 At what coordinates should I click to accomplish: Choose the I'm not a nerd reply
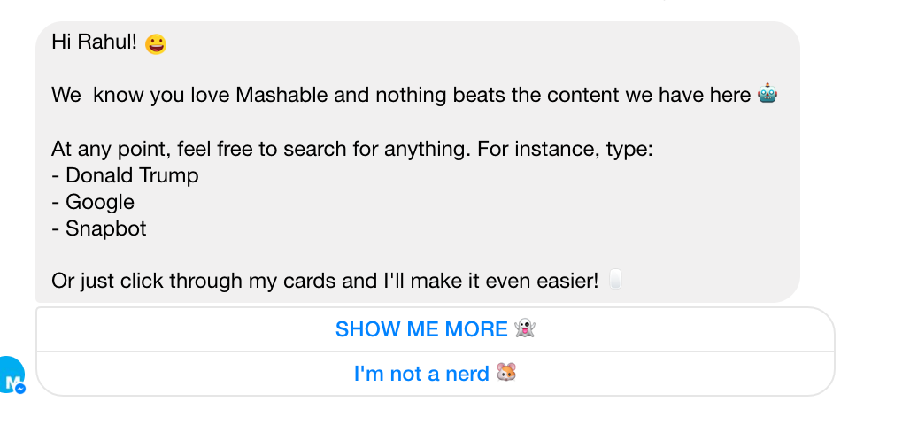(x=421, y=374)
